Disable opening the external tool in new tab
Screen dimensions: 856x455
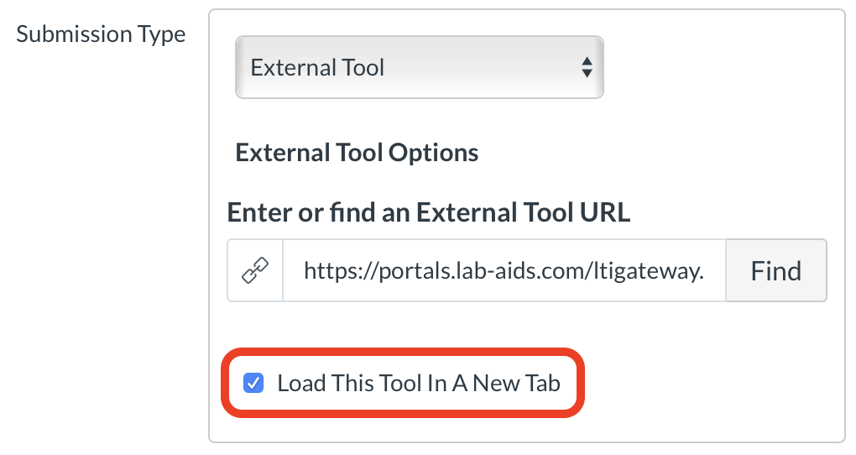point(253,384)
